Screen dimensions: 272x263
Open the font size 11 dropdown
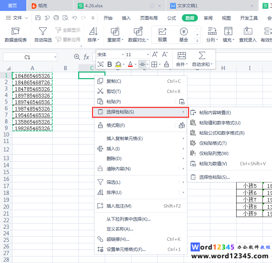pyautogui.click(x=148, y=55)
